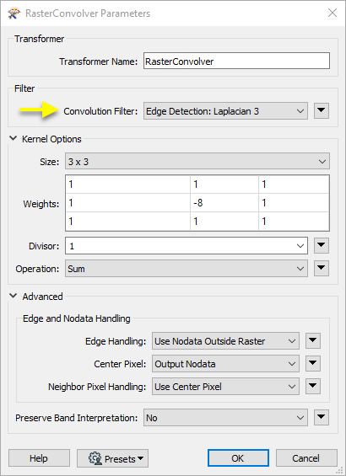
Task: Open the Convolution Filter dropdown
Action: (x=225, y=111)
